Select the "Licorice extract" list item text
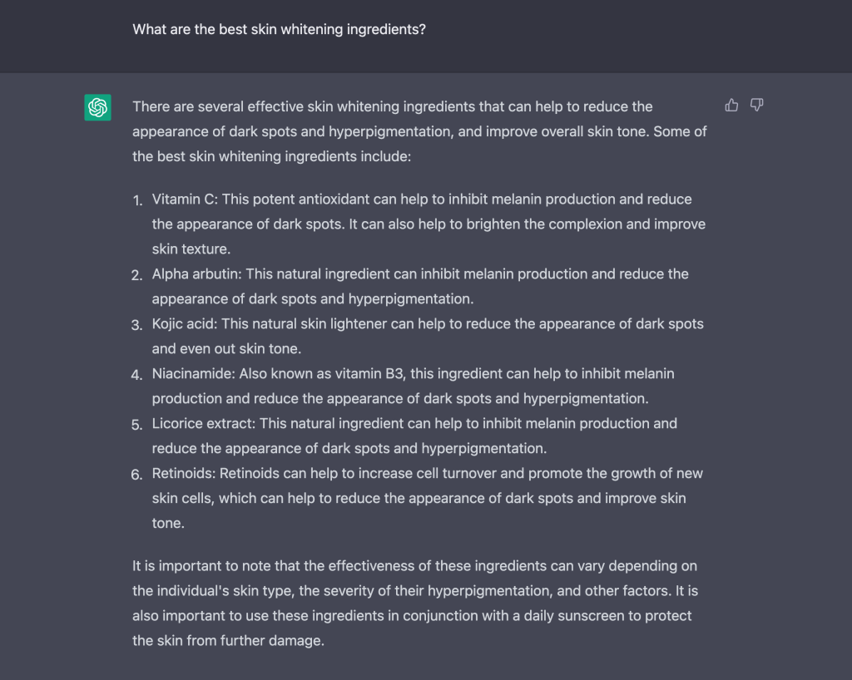Viewport: 852px width, 680px height. 202,424
